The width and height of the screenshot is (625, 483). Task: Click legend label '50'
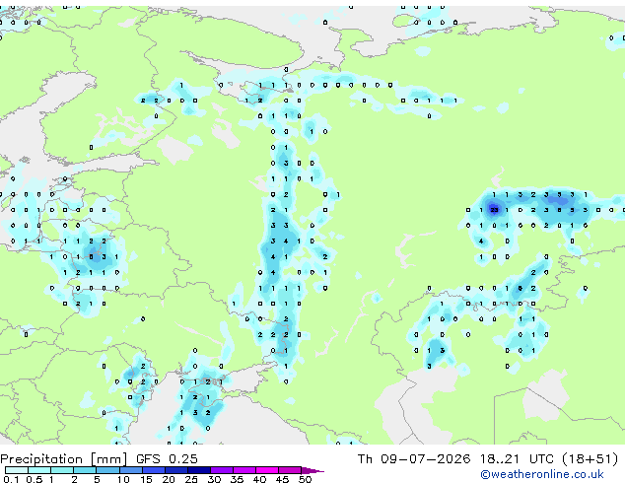tap(305, 479)
